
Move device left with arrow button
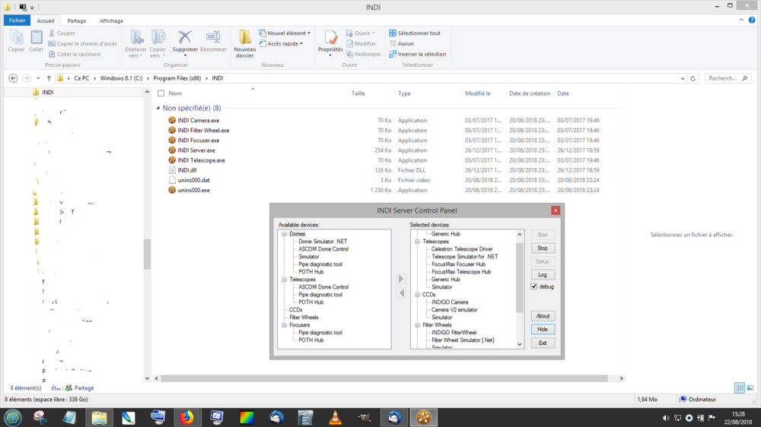point(401,293)
